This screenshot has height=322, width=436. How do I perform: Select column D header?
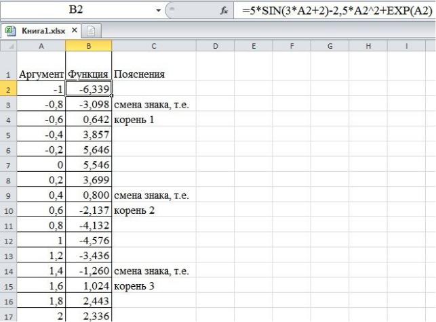pyautogui.click(x=215, y=46)
